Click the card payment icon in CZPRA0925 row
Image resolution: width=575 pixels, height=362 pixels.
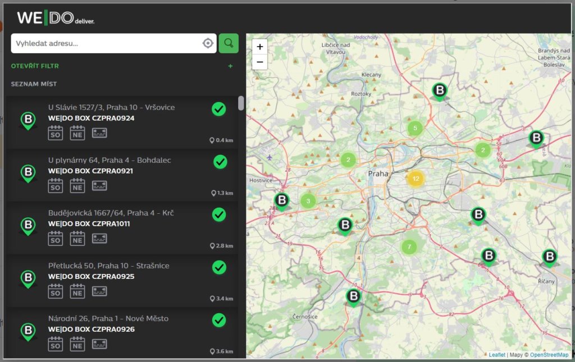tap(99, 291)
